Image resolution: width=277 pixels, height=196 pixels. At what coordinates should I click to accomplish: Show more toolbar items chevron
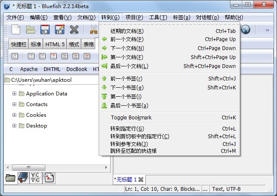[267, 30]
